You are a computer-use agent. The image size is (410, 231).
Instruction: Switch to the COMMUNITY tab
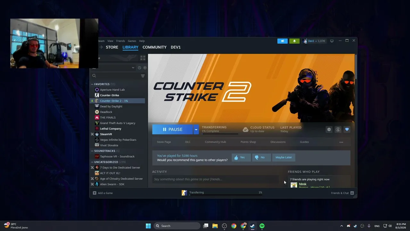coord(154,47)
